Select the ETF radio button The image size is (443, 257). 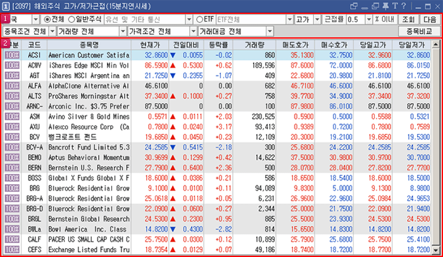pyautogui.click(x=199, y=20)
